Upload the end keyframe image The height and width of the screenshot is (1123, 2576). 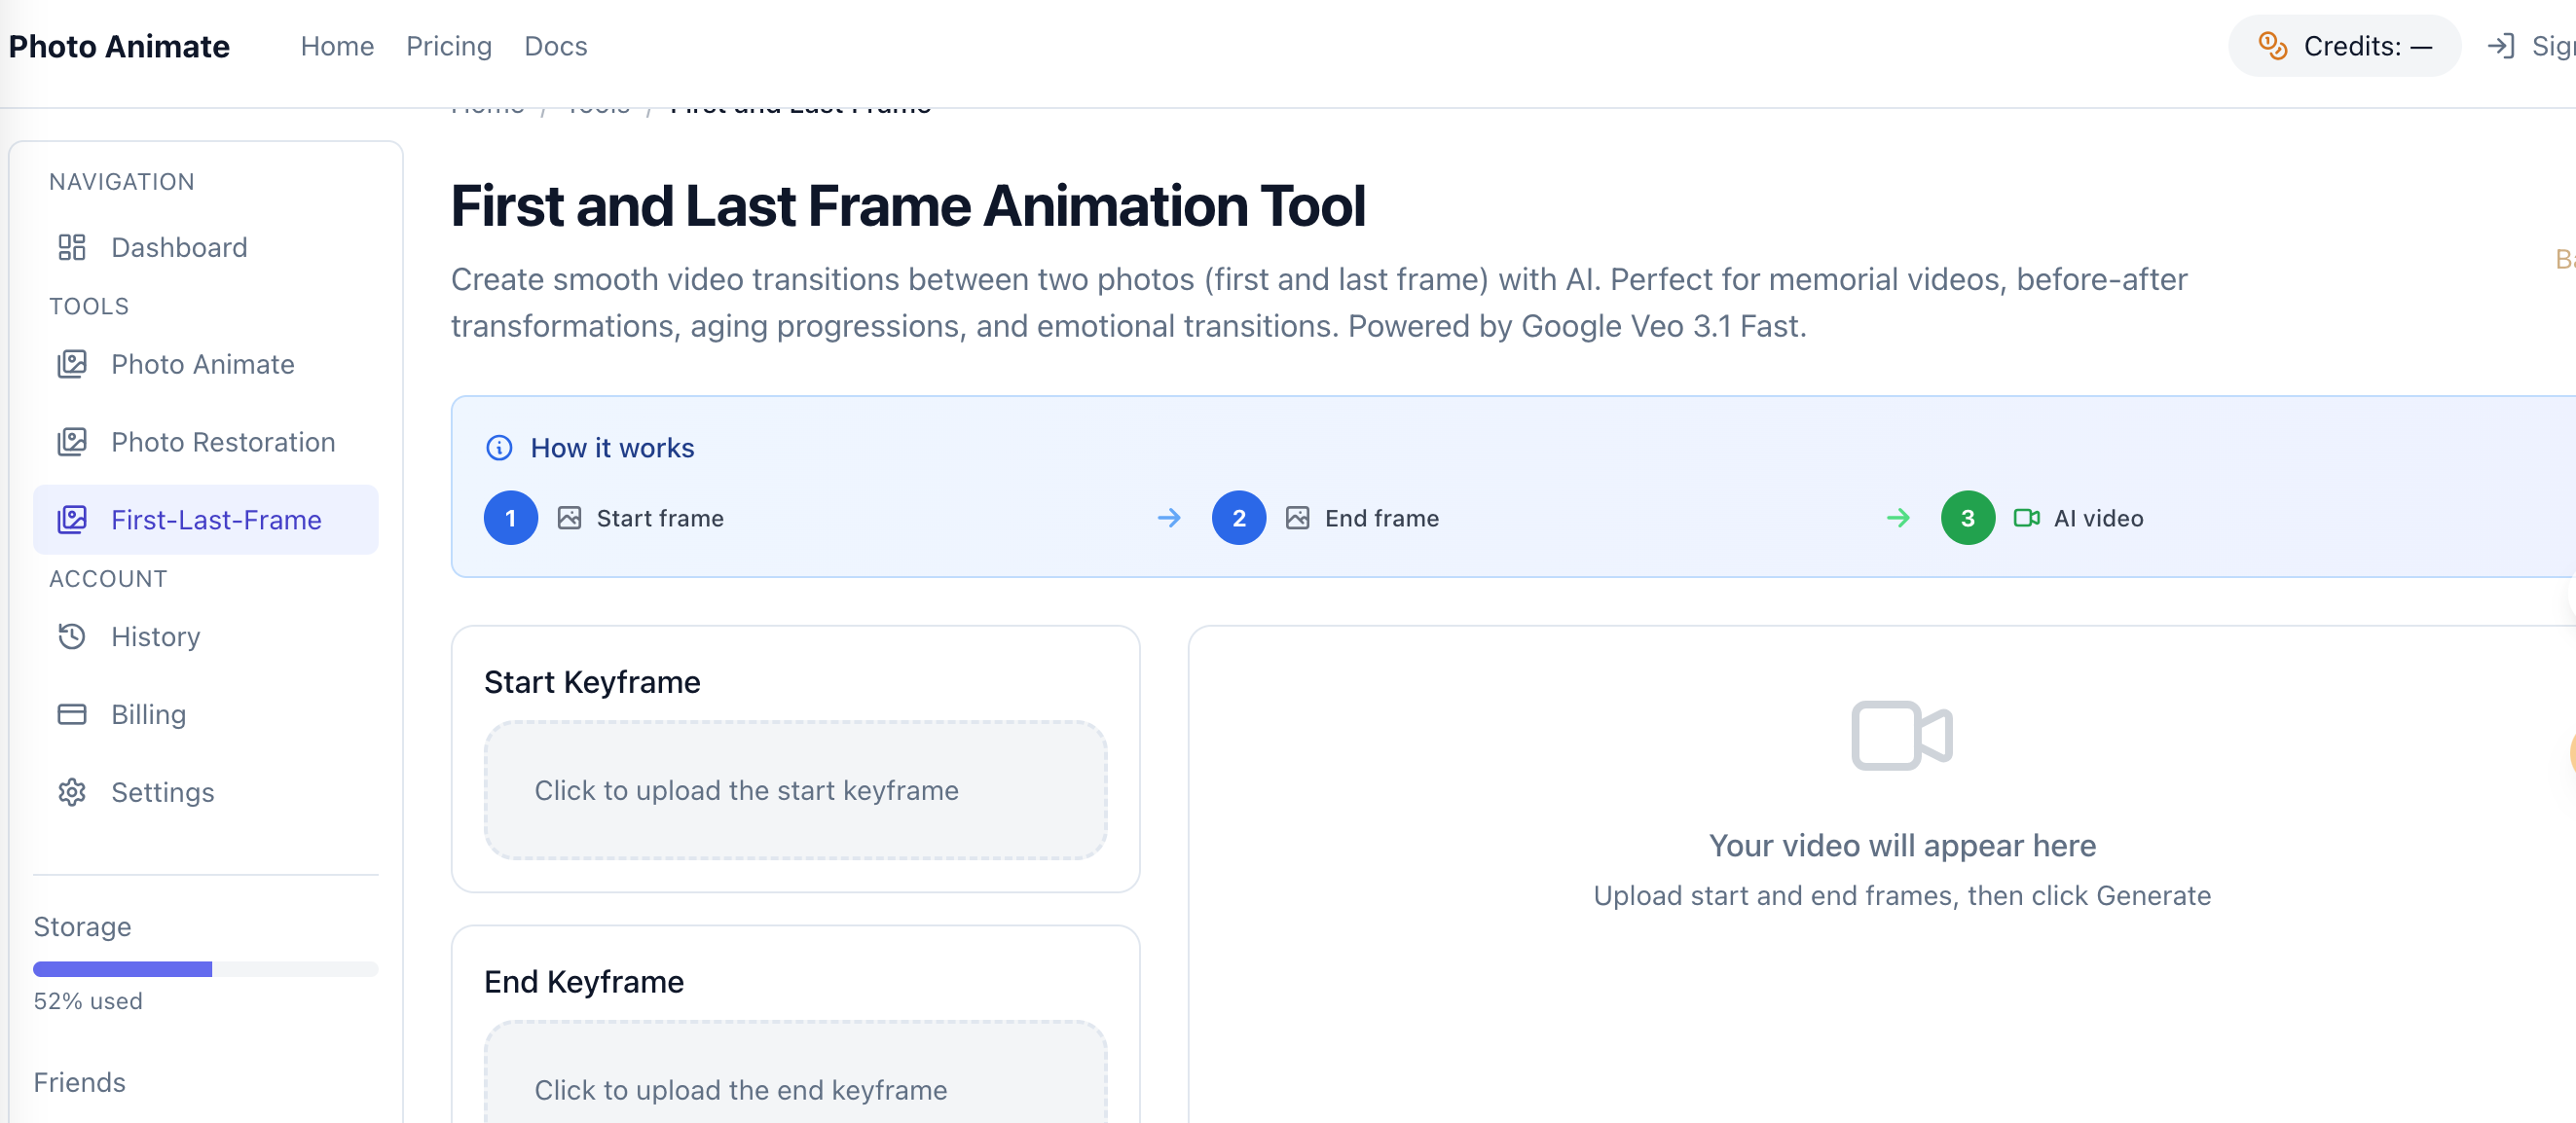tap(796, 1073)
